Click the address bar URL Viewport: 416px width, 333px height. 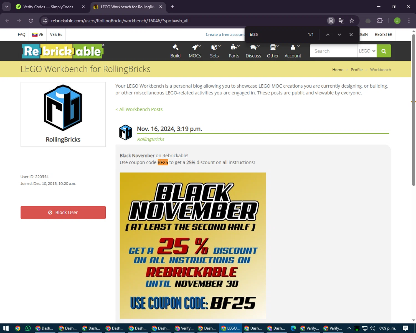tap(120, 21)
